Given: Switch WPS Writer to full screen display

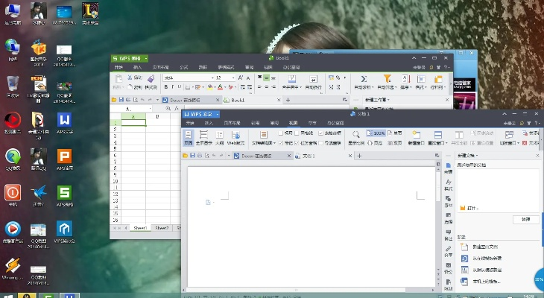Looking at the screenshot, I should tap(203, 138).
